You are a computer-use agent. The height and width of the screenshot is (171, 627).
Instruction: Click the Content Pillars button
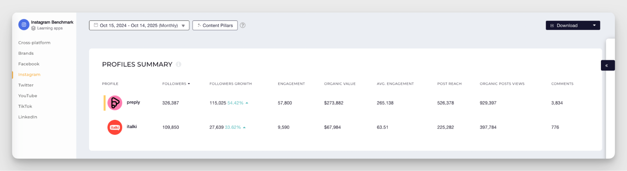tap(215, 25)
